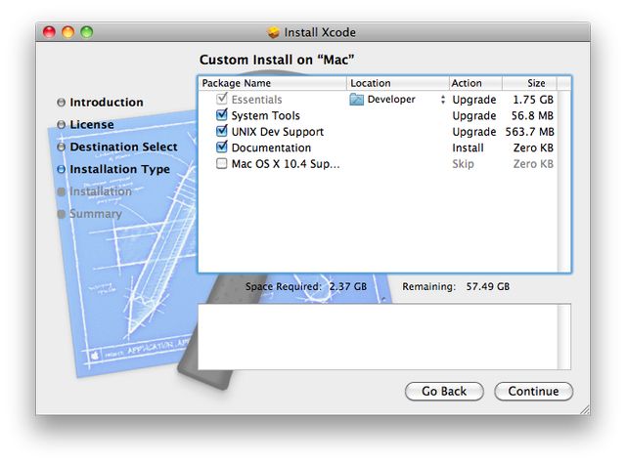Click the Package Name column header
626x464 pixels.
[x=272, y=83]
